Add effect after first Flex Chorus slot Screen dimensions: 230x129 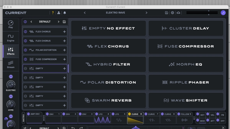[x=65, y=32]
